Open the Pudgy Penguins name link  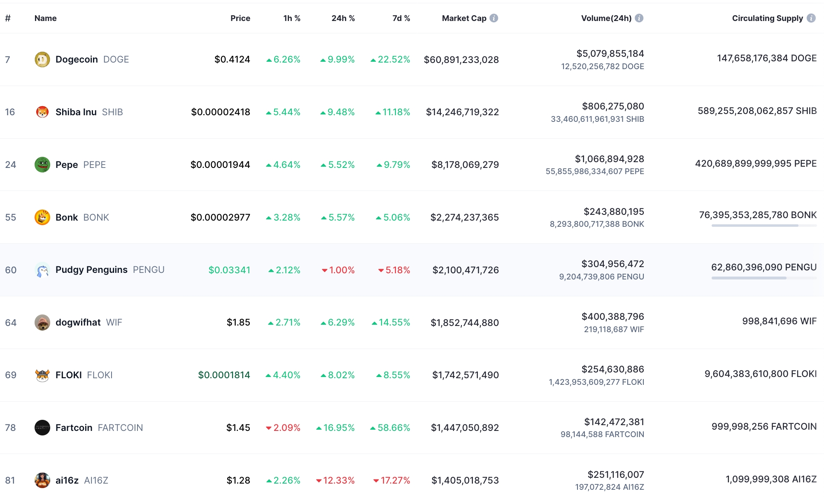pyautogui.click(x=91, y=270)
